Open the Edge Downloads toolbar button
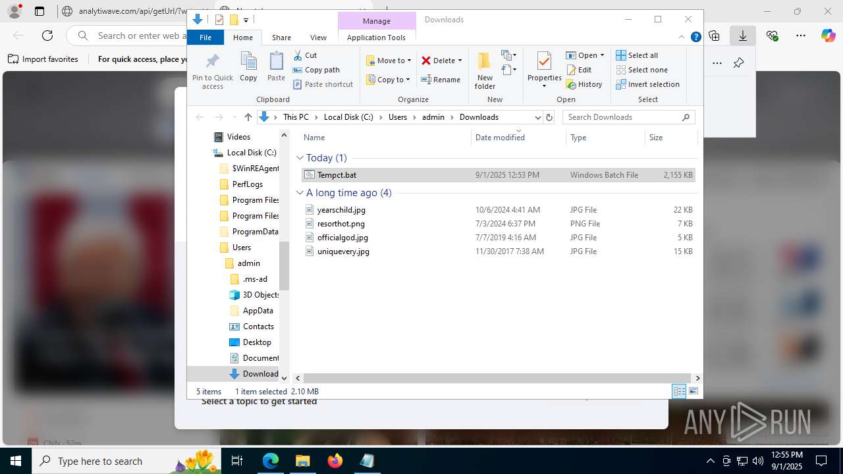This screenshot has width=843, height=474. point(743,36)
